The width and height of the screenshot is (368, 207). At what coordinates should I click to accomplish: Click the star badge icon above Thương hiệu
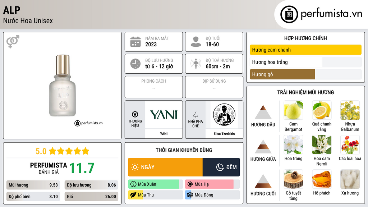(x=135, y=114)
